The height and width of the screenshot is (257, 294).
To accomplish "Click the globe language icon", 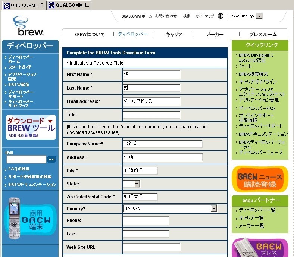I will (x=220, y=16).
